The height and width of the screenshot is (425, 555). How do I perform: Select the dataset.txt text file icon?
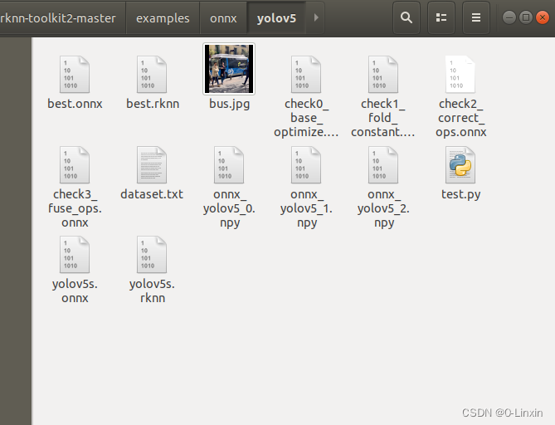pyautogui.click(x=152, y=164)
